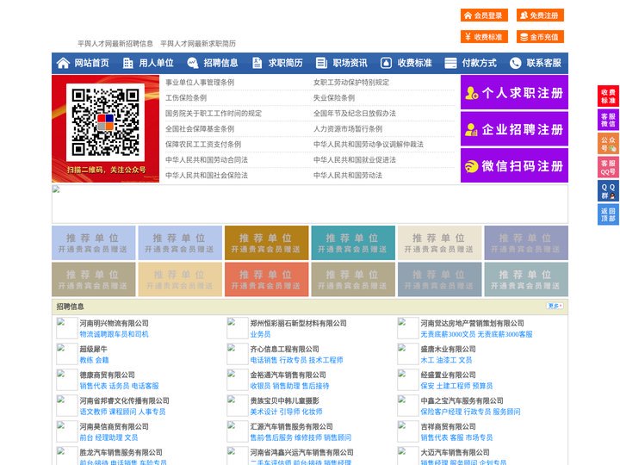This screenshot has width=620, height=465.
Task: Open 平舆人才网最新招聘信息 link
Action: click(x=115, y=44)
